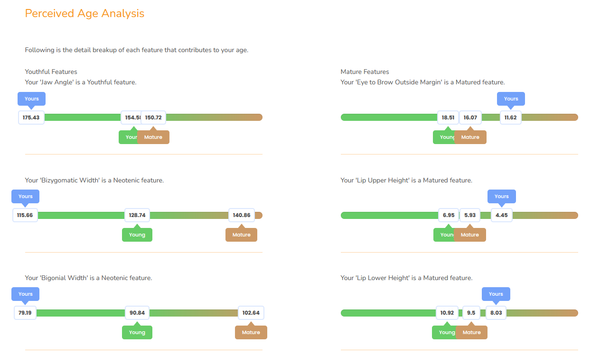
Task: Click Yours marker above Eye to Brow bar
Action: tap(511, 99)
